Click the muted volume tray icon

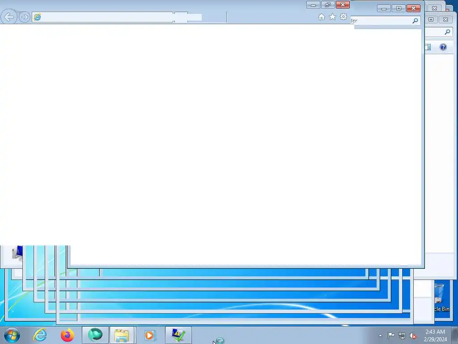[x=413, y=335]
